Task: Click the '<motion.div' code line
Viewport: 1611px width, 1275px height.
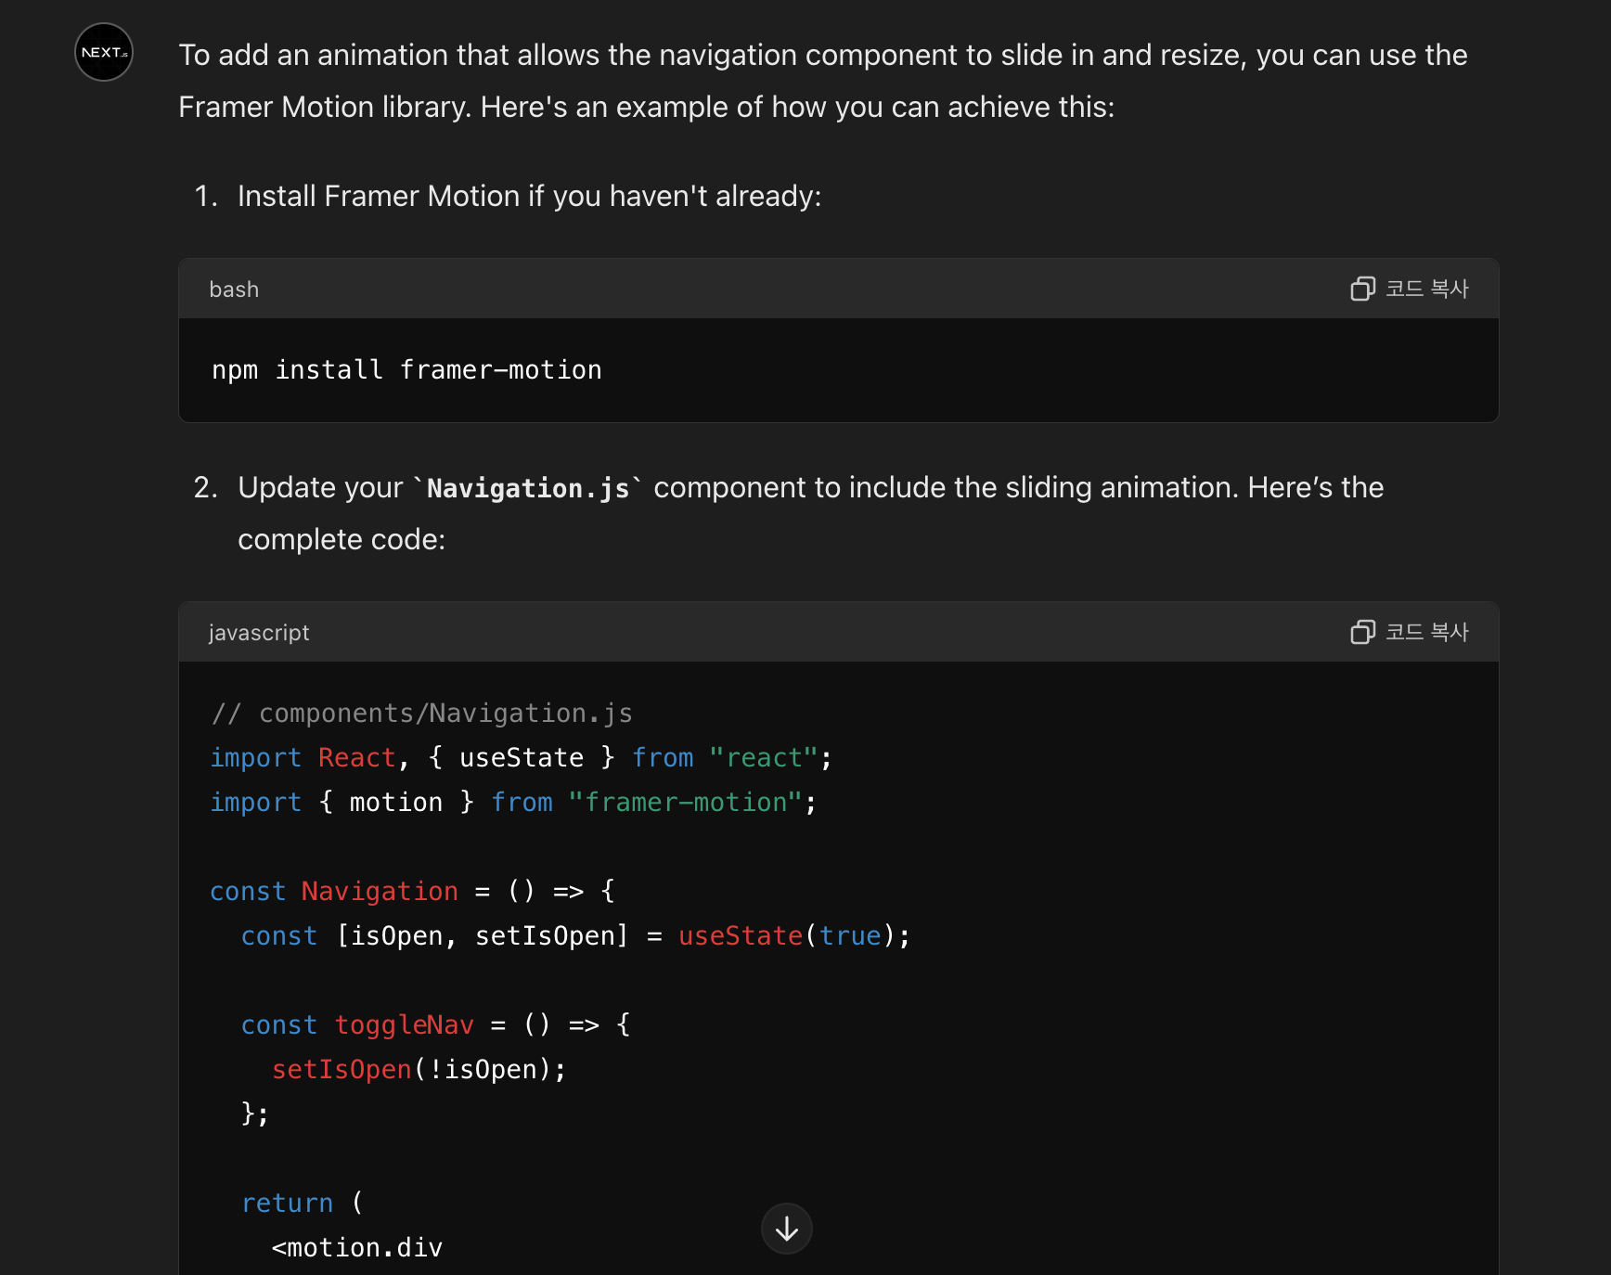Action: pyautogui.click(x=357, y=1247)
